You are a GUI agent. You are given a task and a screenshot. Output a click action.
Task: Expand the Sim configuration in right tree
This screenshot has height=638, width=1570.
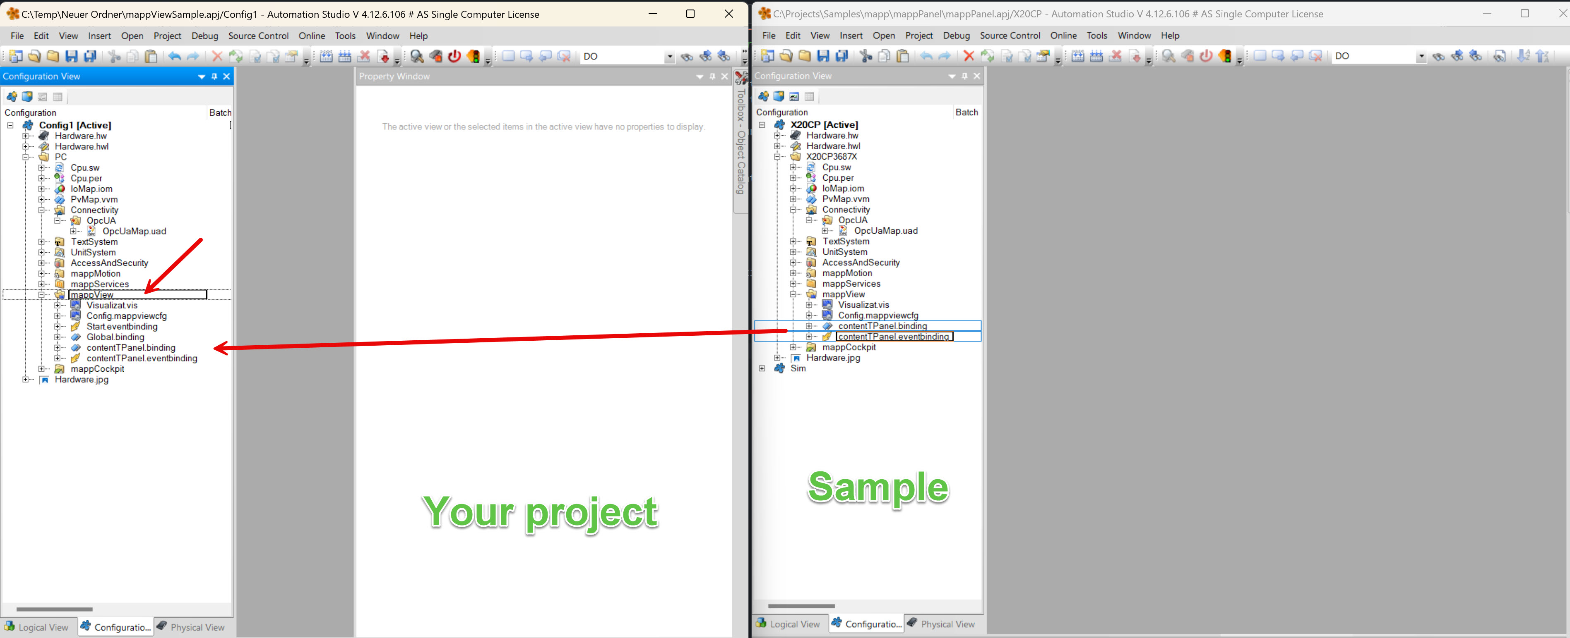[x=762, y=368]
